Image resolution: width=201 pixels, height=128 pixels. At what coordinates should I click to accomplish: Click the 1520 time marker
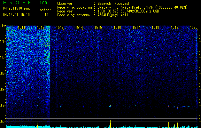click(194, 28)
